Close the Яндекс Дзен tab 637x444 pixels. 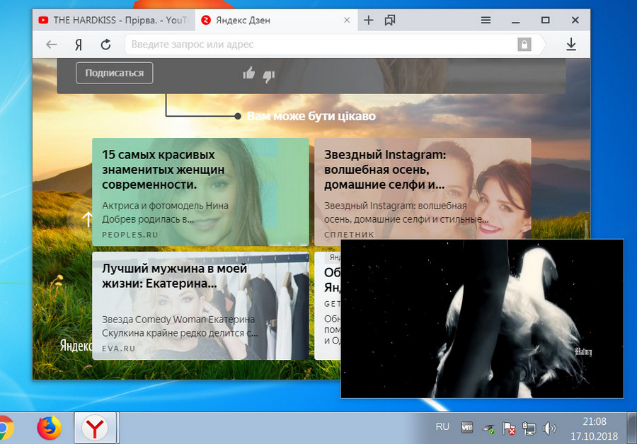pyautogui.click(x=347, y=20)
